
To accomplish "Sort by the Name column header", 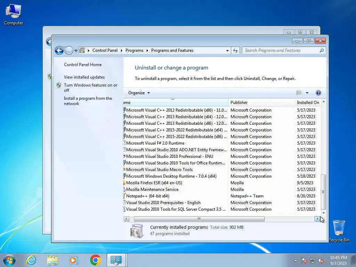I will click(x=176, y=103).
